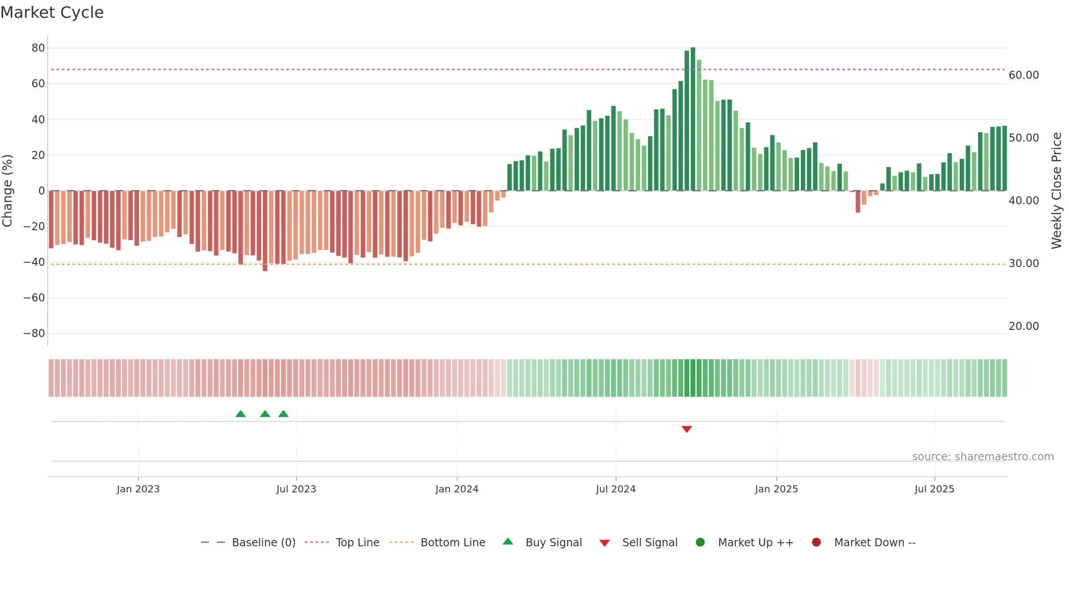Click the Sell Signal legend entry
This screenshot has width=1069, height=601.
point(638,542)
